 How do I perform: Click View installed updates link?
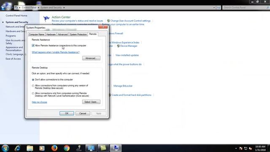pyautogui.click(x=127, y=55)
